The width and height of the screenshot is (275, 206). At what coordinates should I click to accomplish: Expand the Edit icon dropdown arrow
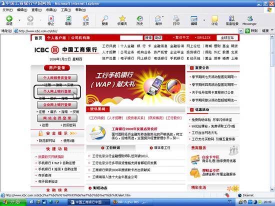click(x=204, y=20)
